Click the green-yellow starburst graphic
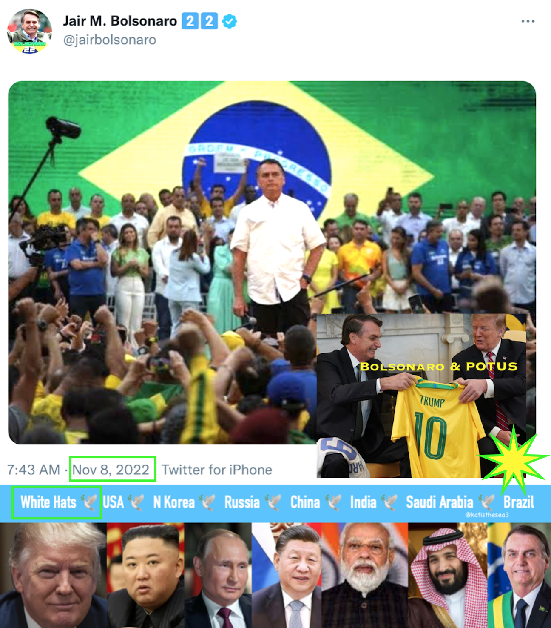 [514, 459]
